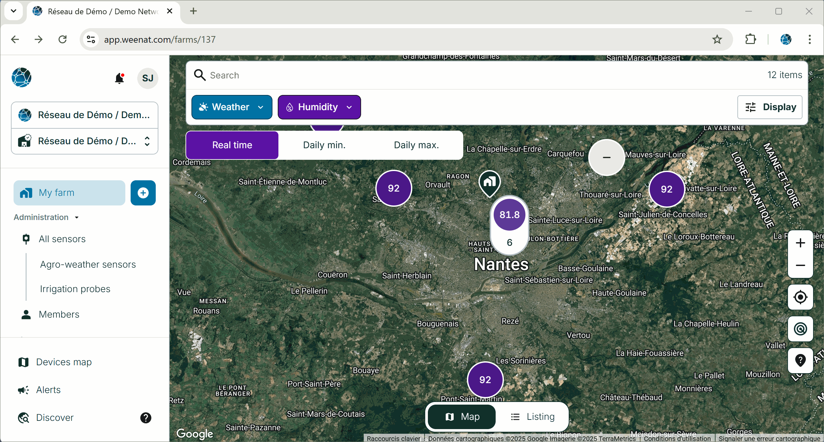The height and width of the screenshot is (442, 824).
Task: Go back in browser history
Action: click(15, 39)
